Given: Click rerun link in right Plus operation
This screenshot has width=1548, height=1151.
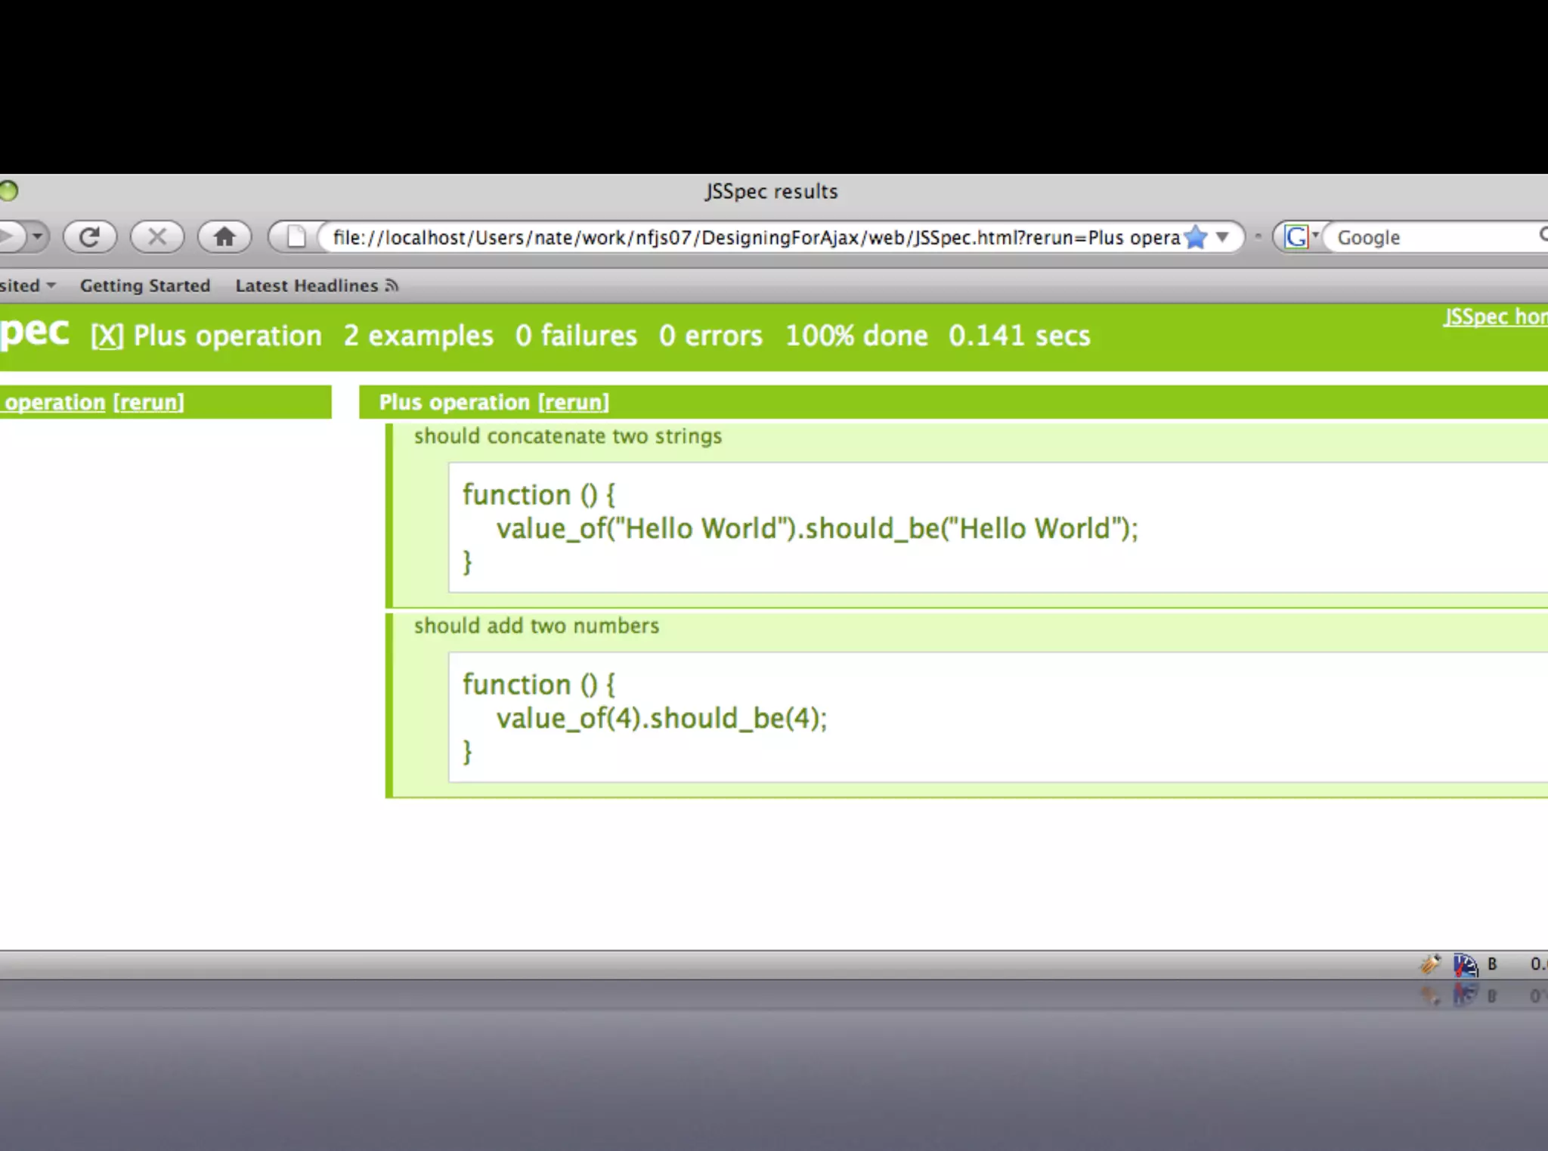Looking at the screenshot, I should [x=574, y=402].
